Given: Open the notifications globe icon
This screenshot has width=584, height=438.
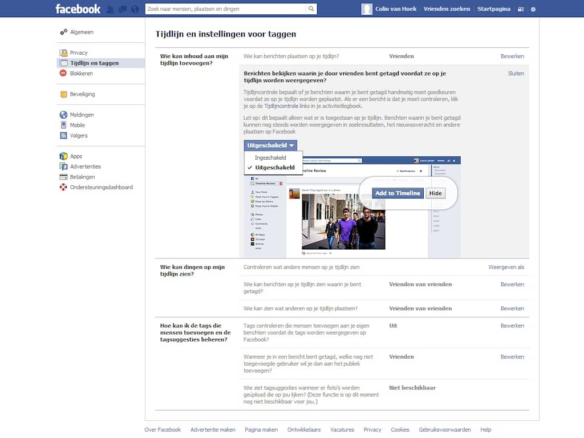Looking at the screenshot, I should tap(135, 9).
